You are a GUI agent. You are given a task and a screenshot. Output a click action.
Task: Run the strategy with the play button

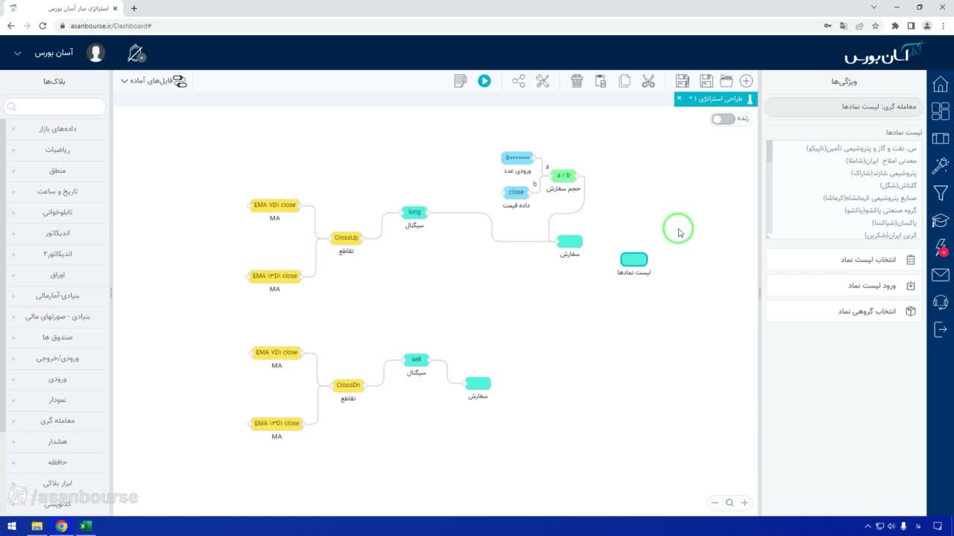click(x=484, y=81)
